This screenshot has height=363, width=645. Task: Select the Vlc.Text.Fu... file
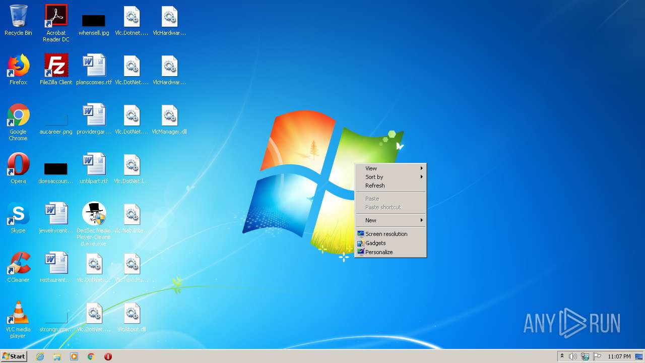point(132,267)
